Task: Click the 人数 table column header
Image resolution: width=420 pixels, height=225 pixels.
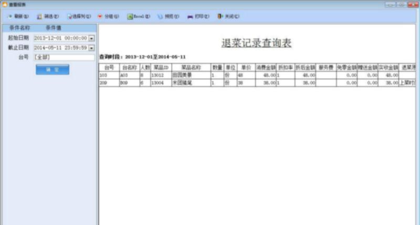Action: tap(145, 68)
